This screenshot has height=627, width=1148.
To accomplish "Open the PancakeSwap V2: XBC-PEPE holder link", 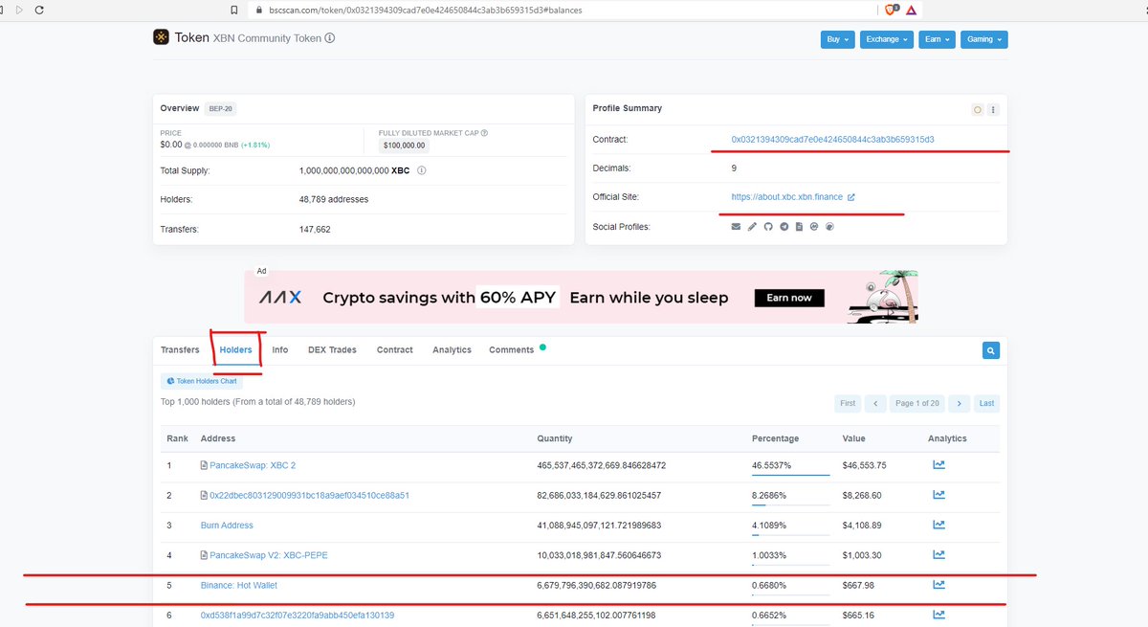I will [269, 555].
